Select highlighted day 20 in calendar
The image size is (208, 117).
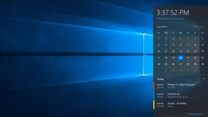coord(180,58)
